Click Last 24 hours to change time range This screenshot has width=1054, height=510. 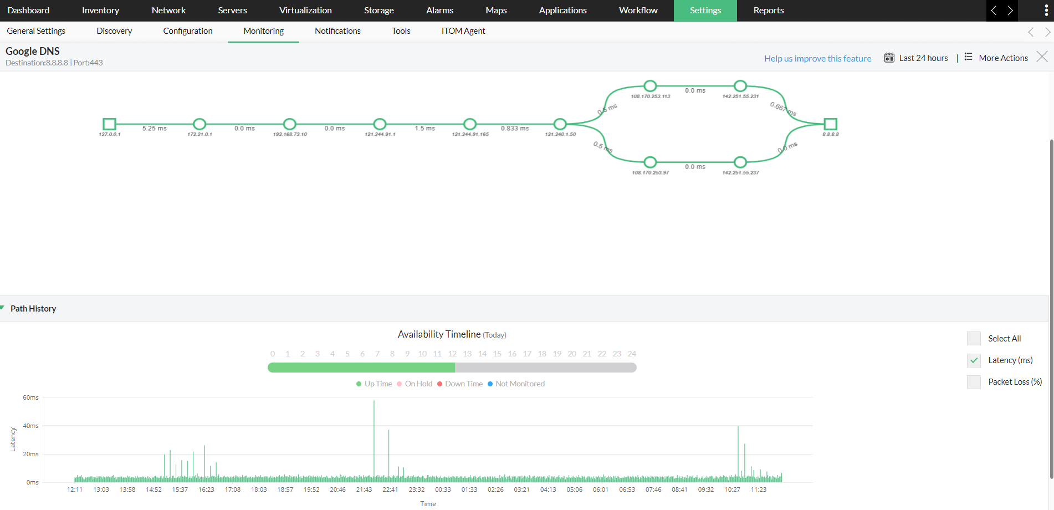tap(923, 57)
